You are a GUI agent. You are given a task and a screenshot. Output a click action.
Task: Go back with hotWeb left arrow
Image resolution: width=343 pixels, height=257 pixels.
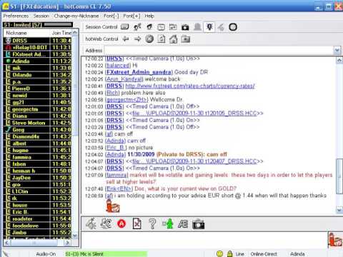point(126,39)
